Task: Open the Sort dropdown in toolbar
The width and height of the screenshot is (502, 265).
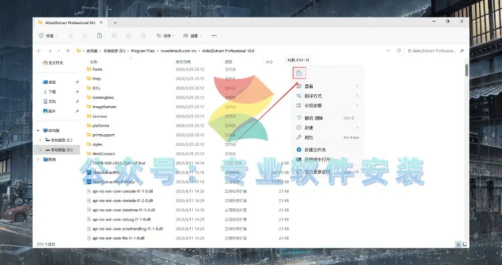Action: click(x=166, y=36)
